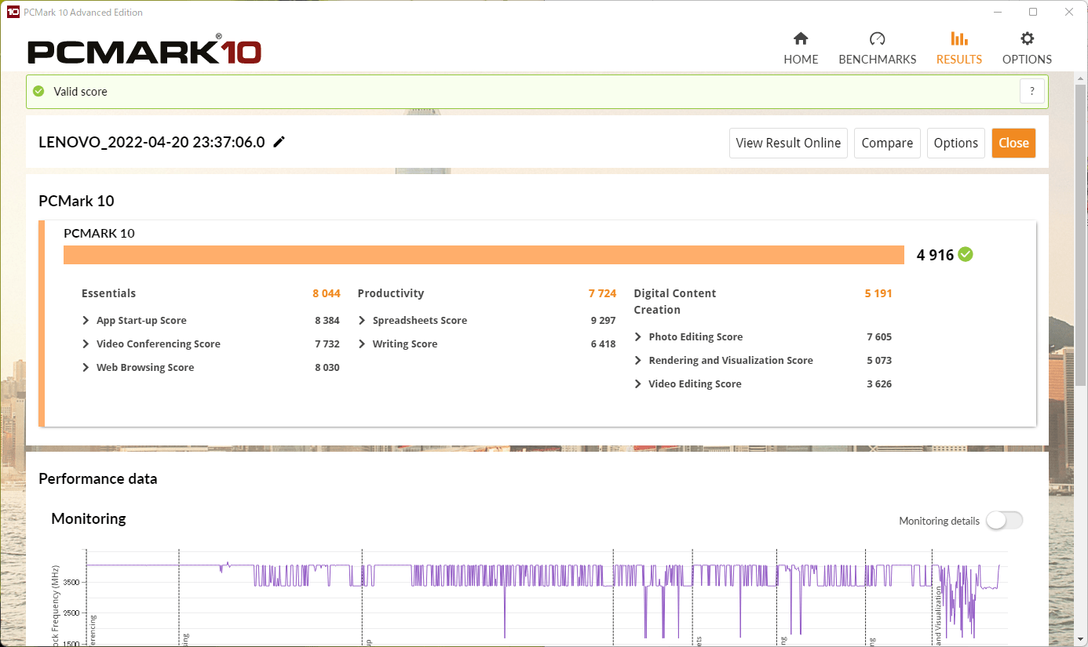Image resolution: width=1088 pixels, height=647 pixels.
Task: Click the PCMark 10 logo
Action: click(144, 51)
